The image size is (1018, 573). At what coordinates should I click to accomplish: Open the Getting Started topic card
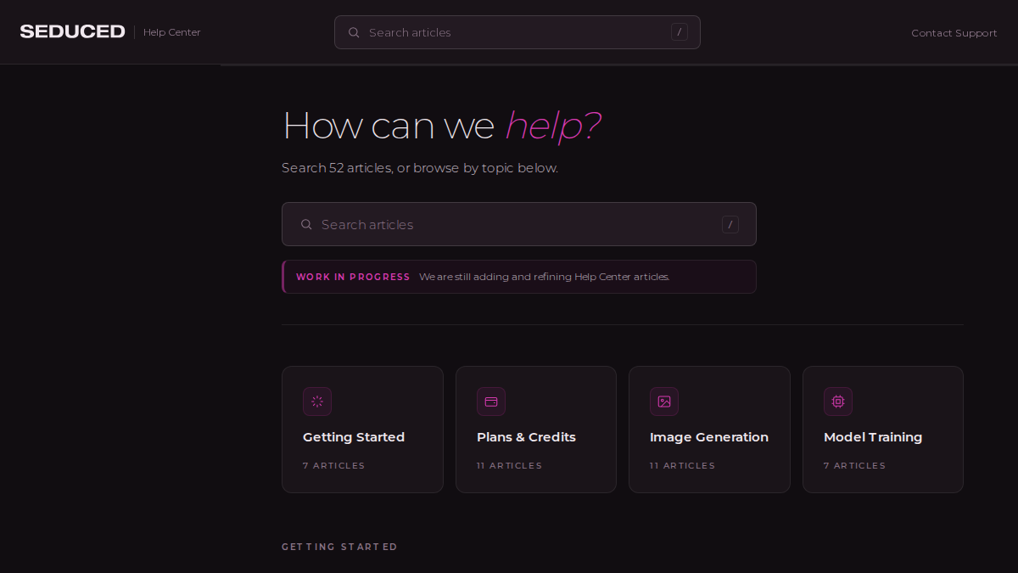tap(362, 430)
